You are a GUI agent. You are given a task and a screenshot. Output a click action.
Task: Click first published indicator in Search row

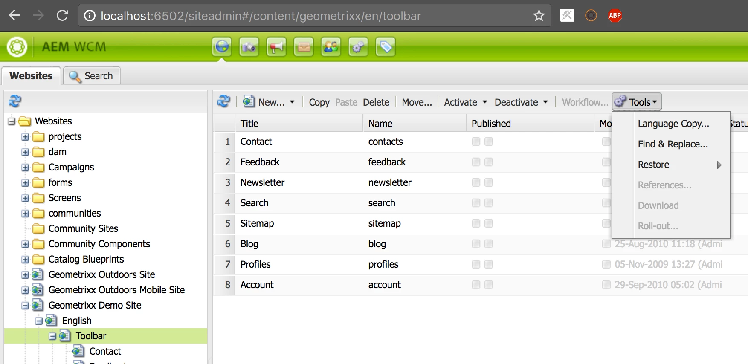pyautogui.click(x=476, y=203)
